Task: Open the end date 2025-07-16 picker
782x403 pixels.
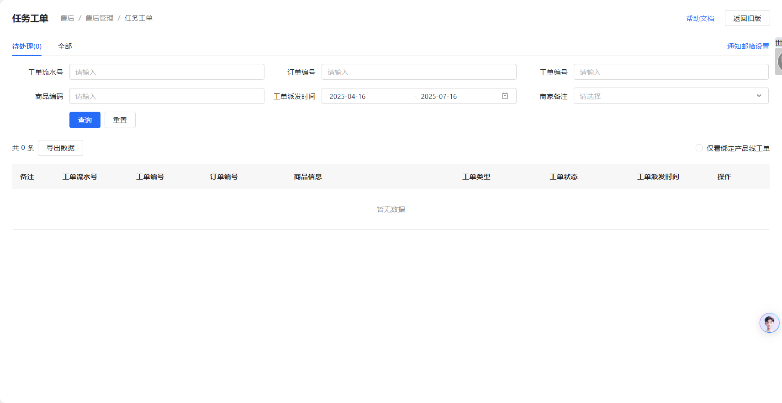Action: (439, 97)
